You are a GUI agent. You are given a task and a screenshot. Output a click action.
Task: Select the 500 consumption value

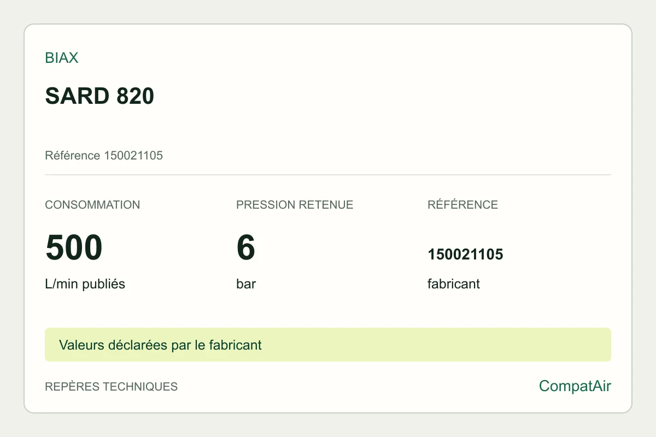click(x=74, y=247)
